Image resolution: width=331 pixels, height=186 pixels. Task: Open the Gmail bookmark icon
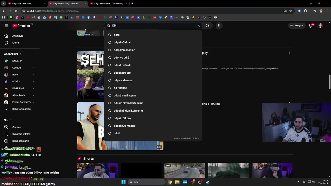(33, 17)
